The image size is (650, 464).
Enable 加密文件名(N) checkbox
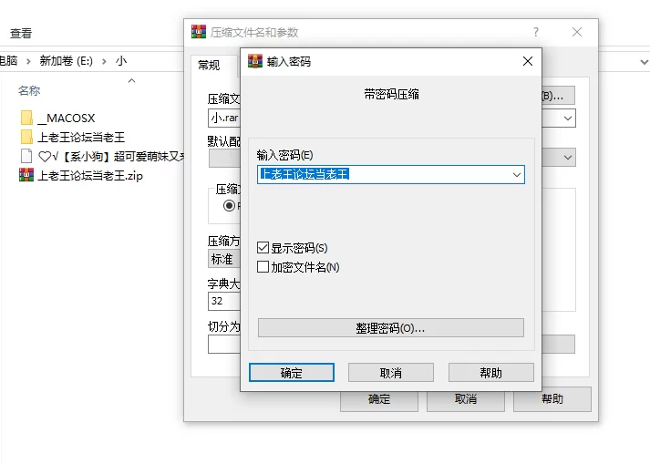[263, 266]
